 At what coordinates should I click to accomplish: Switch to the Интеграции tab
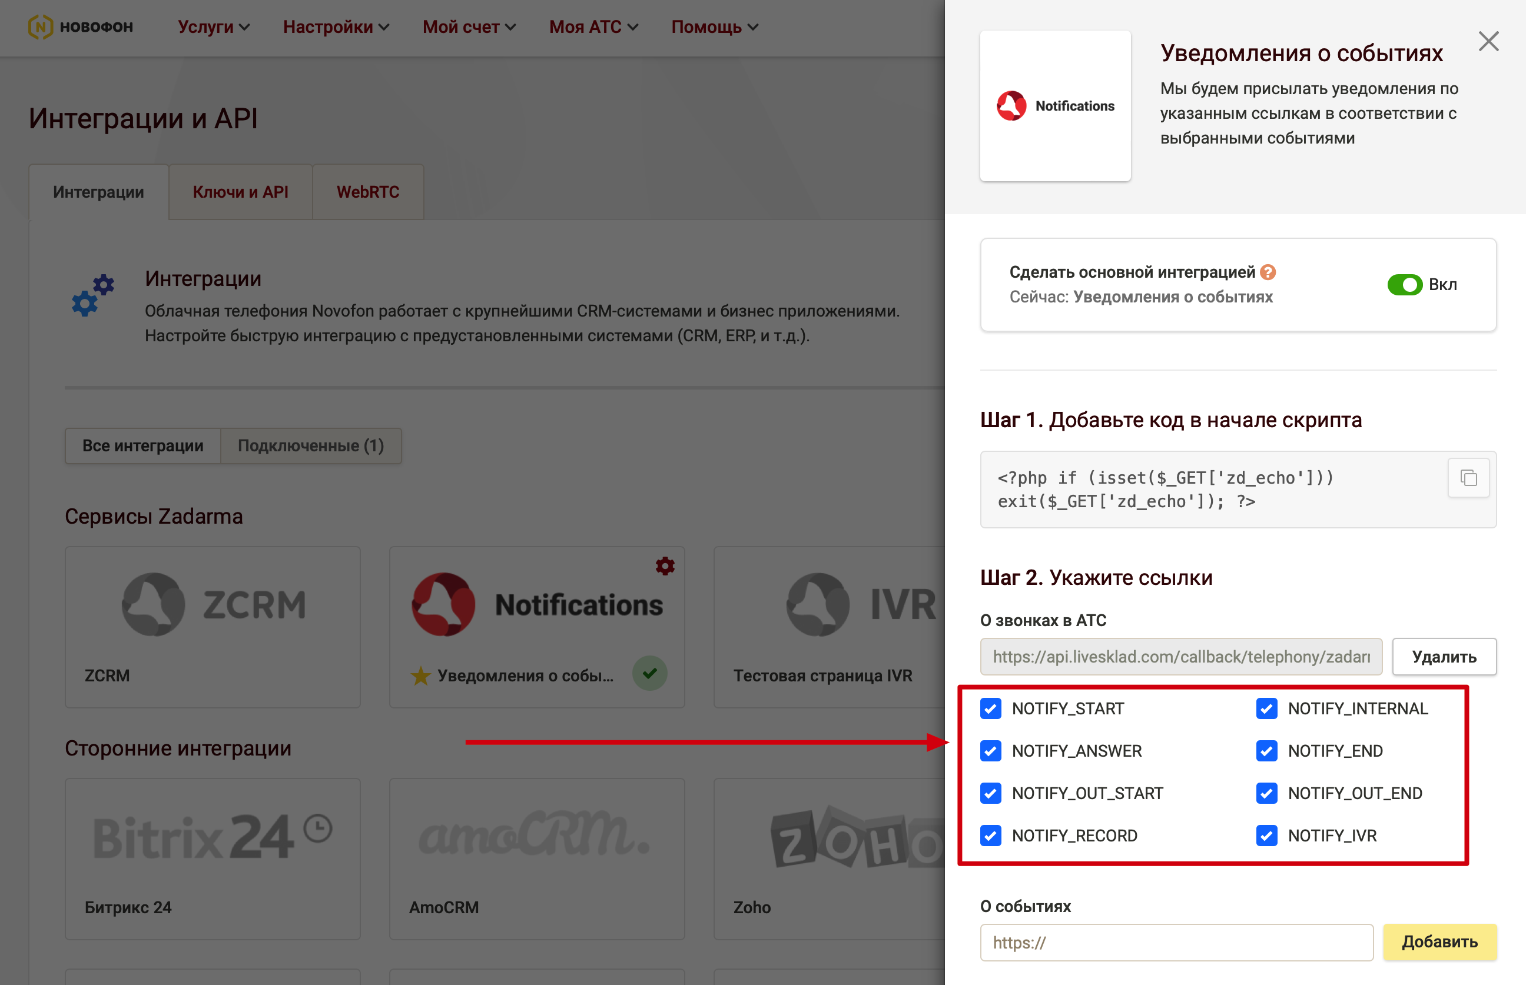click(x=98, y=192)
